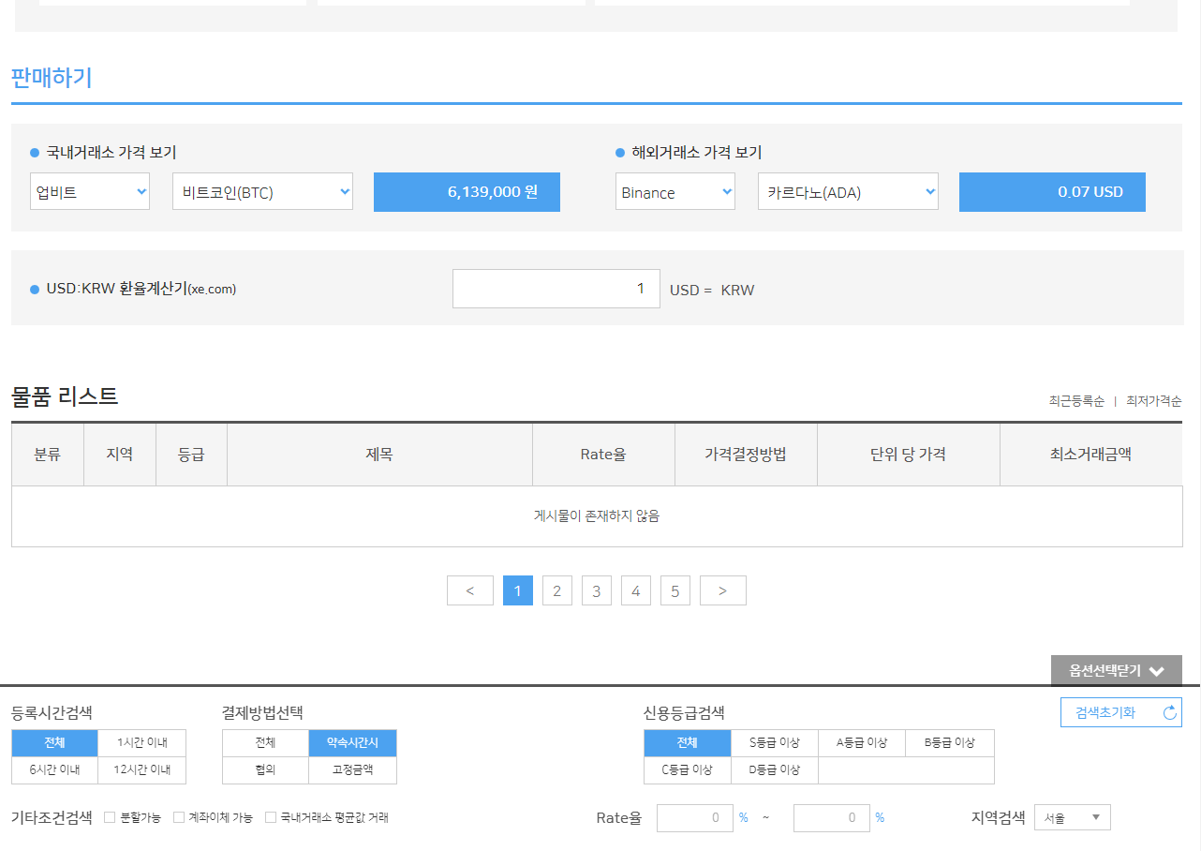Open the 비트코인(BTC) coin dropdown
The image size is (1201, 851).
click(262, 191)
